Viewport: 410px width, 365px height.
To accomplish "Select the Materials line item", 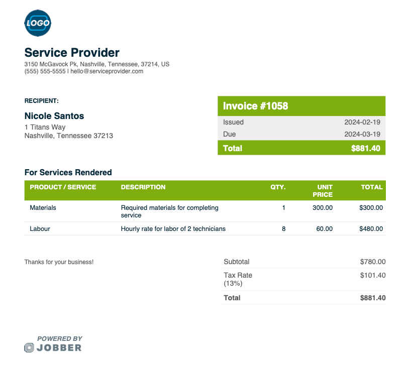I will pyautogui.click(x=43, y=207).
